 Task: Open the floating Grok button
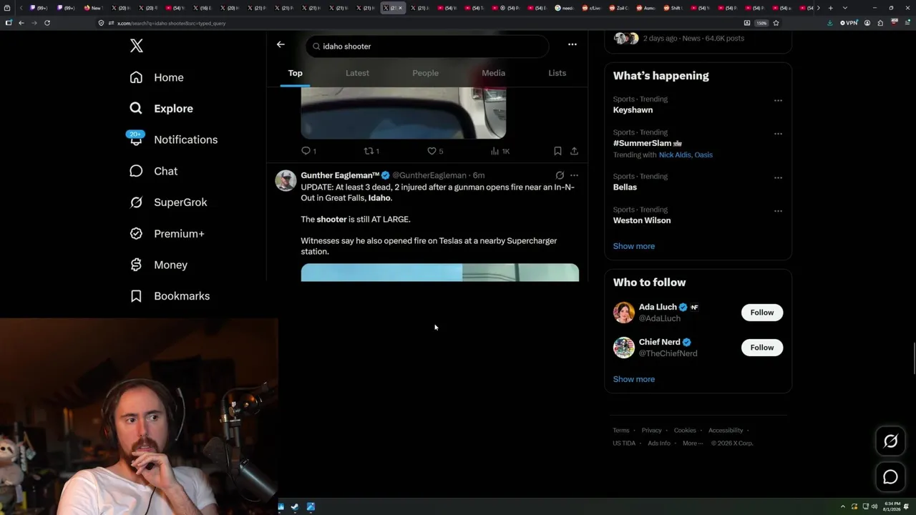click(x=891, y=441)
